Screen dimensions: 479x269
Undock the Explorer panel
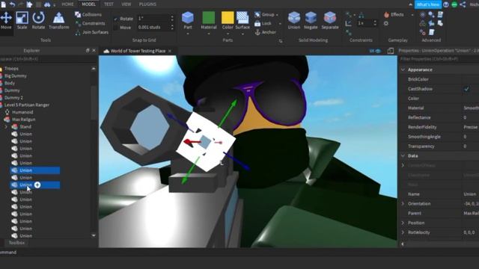click(88, 51)
